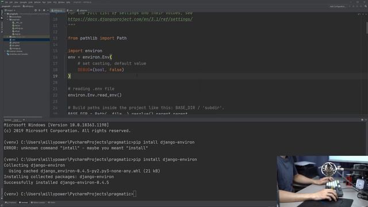
Task: Click the editor vertical scrollbar thumb
Action: point(367,28)
